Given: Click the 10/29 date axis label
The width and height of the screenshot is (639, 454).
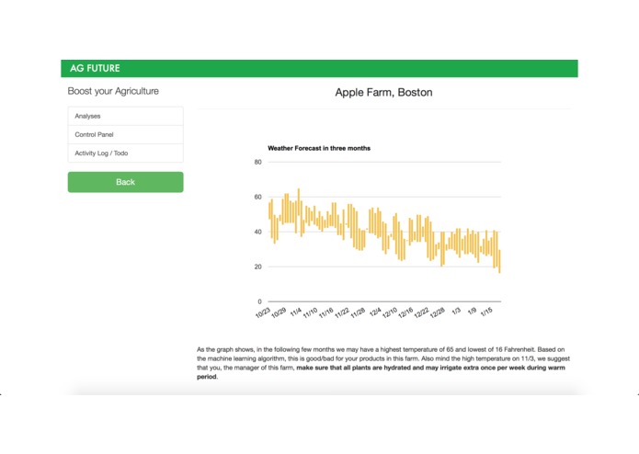Looking at the screenshot, I should tap(279, 312).
